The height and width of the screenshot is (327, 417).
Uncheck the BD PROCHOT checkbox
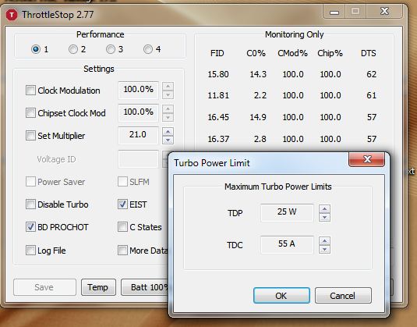[30, 227]
